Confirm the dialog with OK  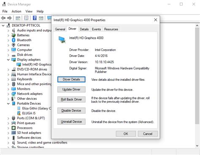point(126,134)
